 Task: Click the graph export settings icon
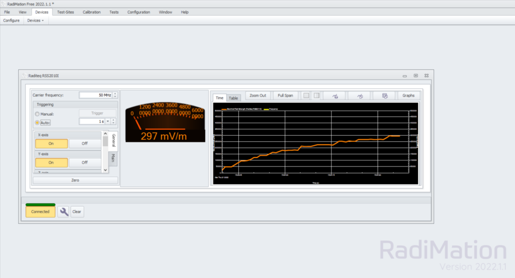pyautogui.click(x=384, y=96)
